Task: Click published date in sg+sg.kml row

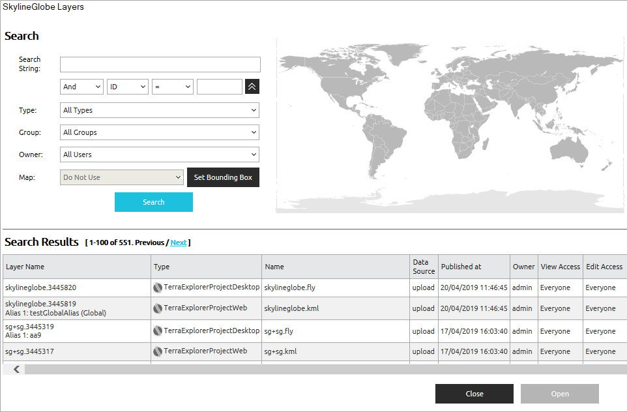Action: [474, 351]
